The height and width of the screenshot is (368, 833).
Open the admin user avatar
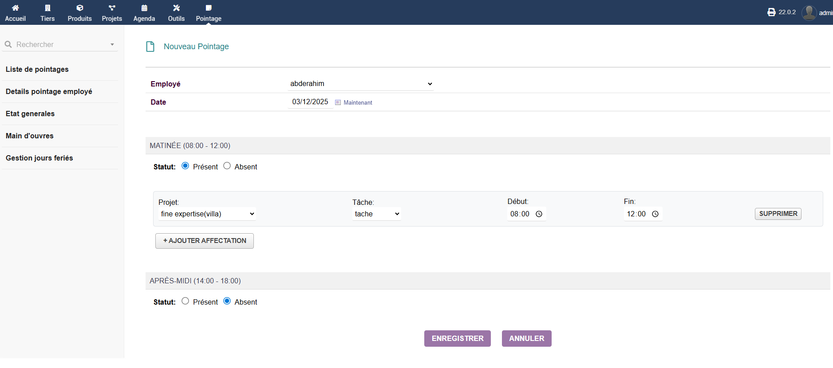click(x=809, y=12)
